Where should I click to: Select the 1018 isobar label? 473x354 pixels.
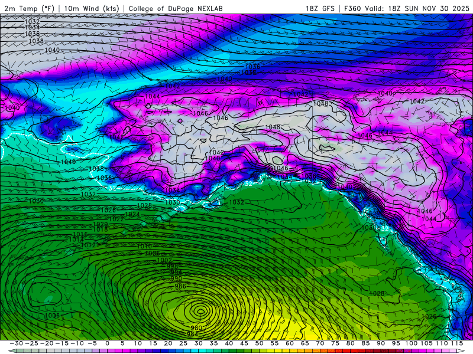100,230
